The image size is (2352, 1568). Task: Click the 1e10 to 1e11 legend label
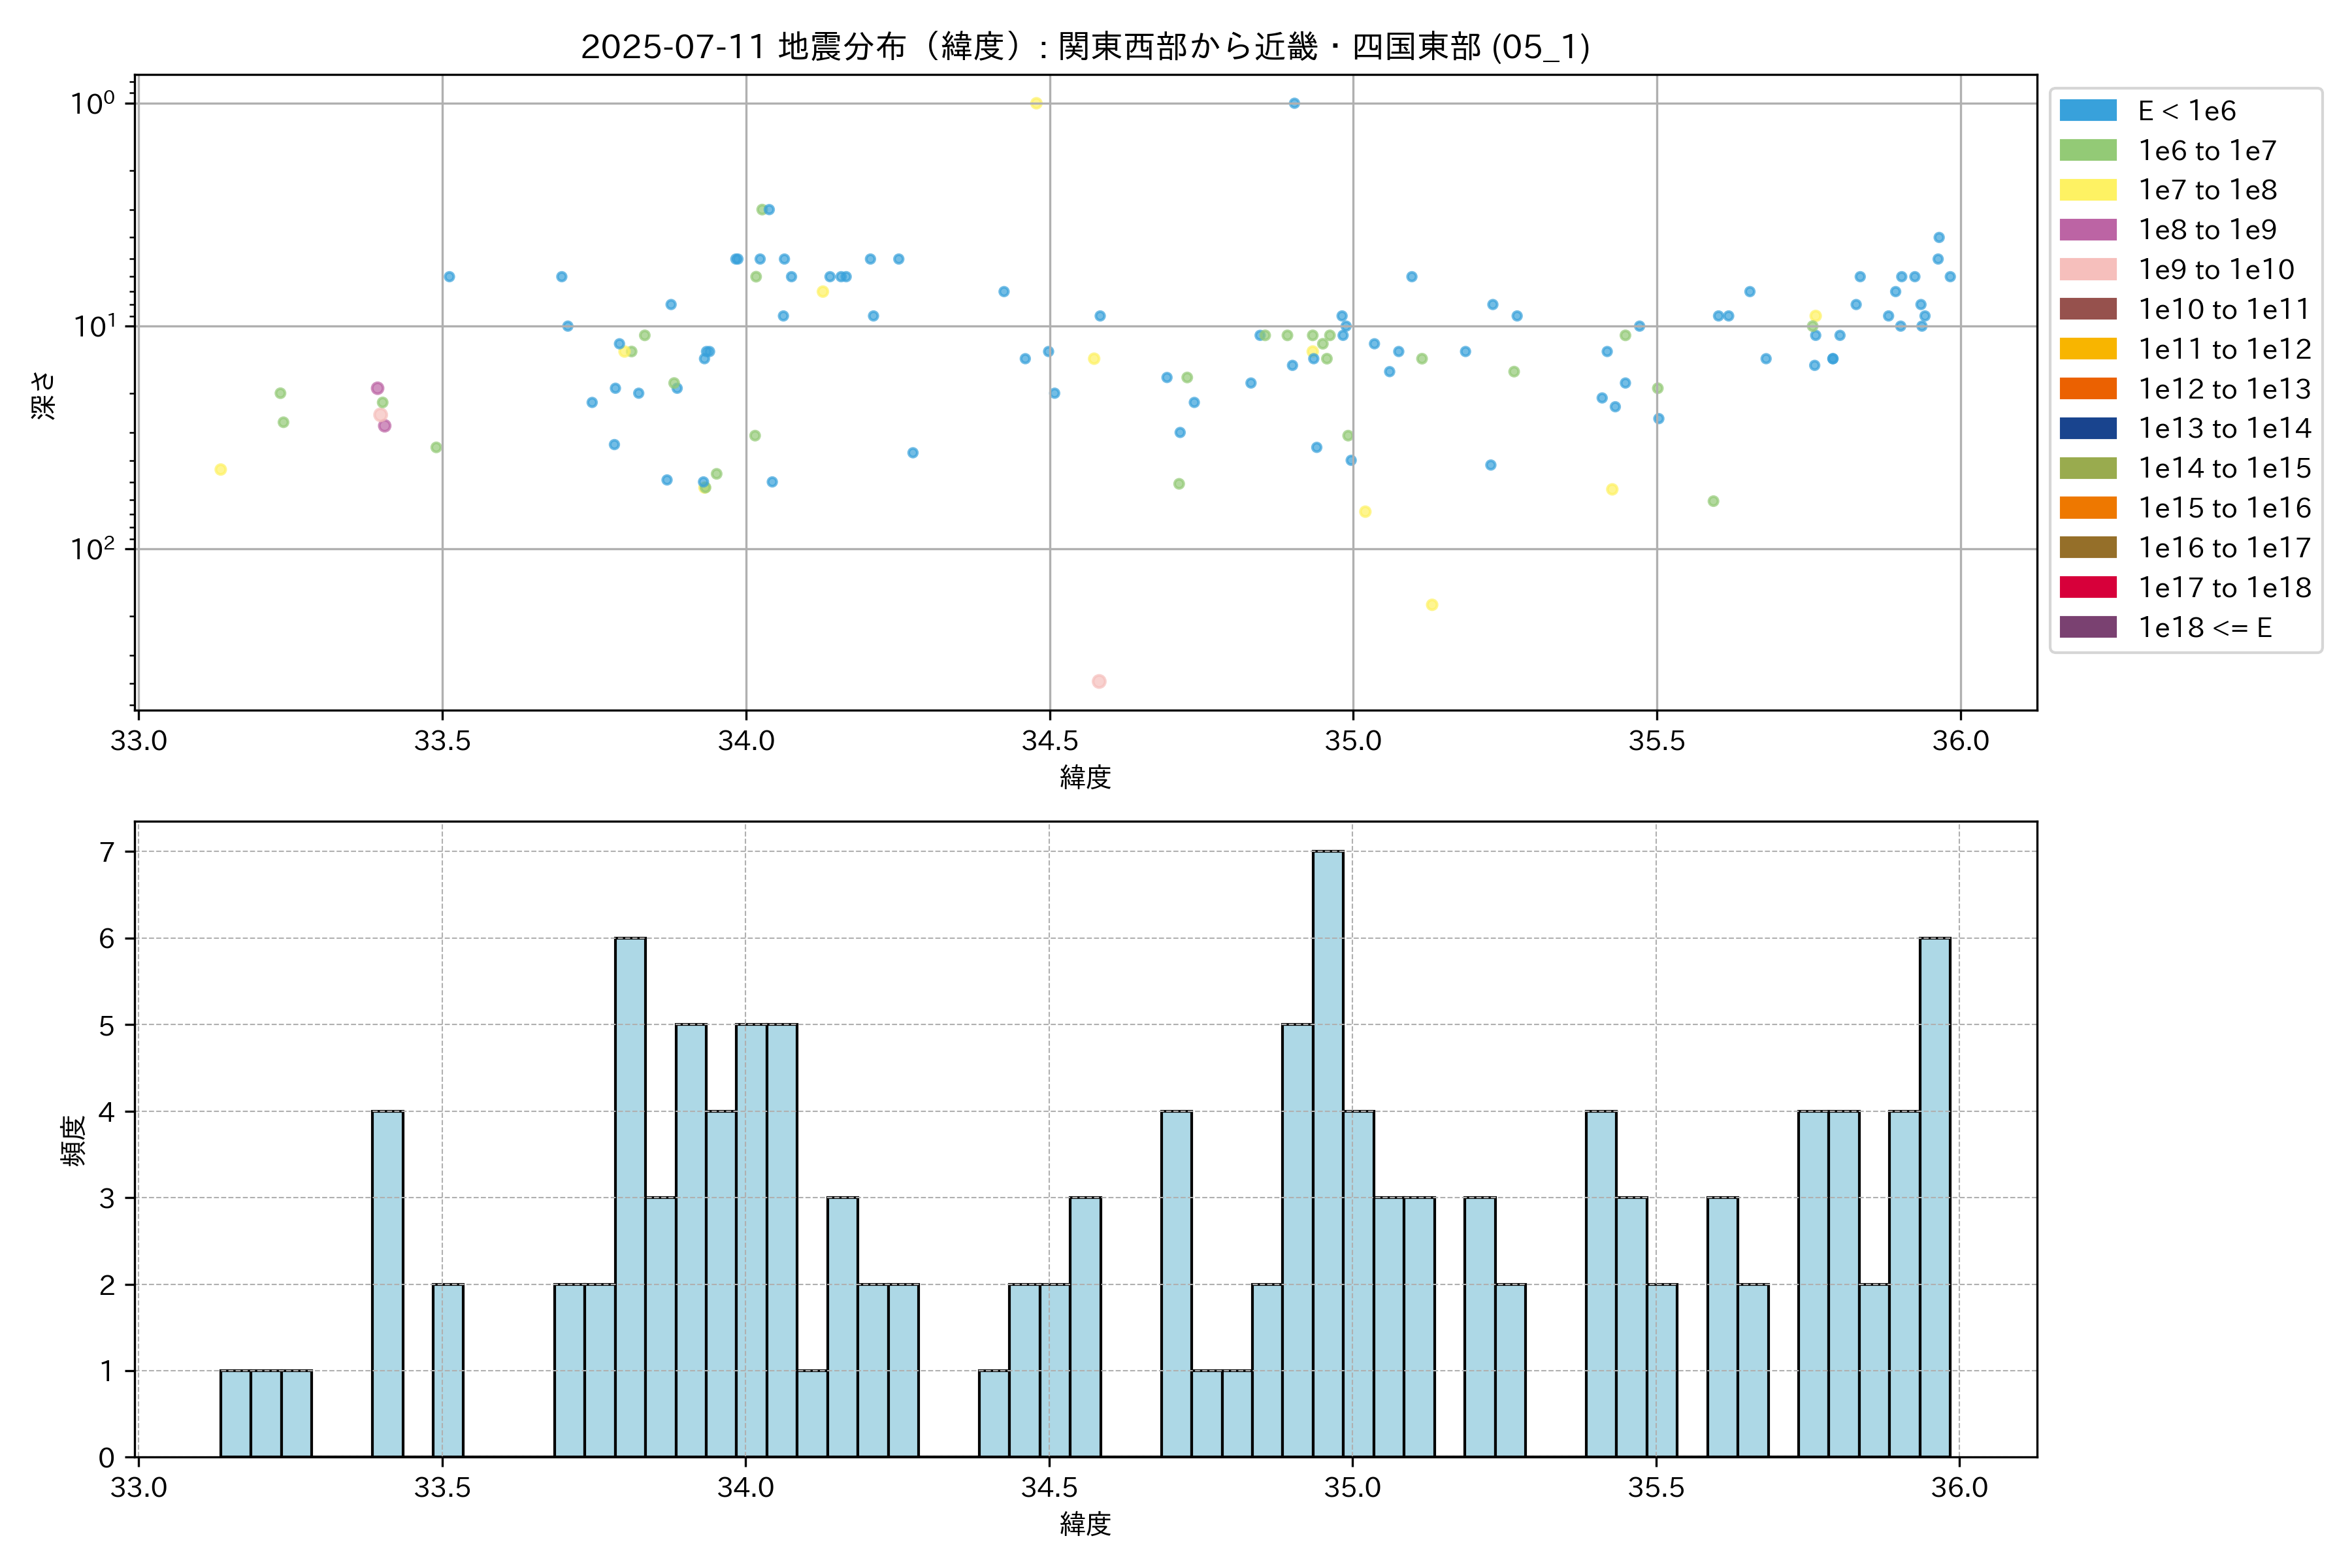coord(2223,310)
